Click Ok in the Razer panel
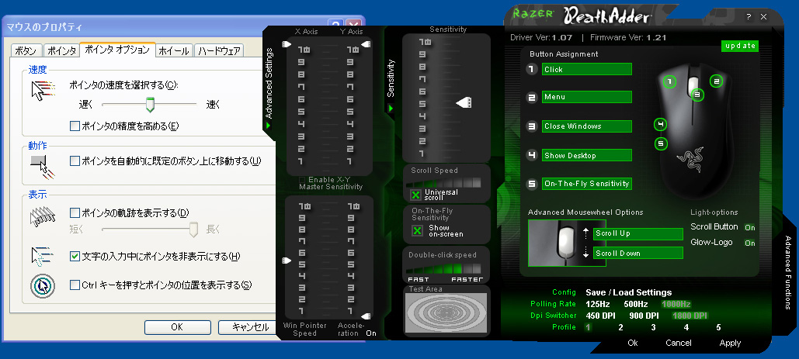The image size is (799, 359). click(633, 343)
